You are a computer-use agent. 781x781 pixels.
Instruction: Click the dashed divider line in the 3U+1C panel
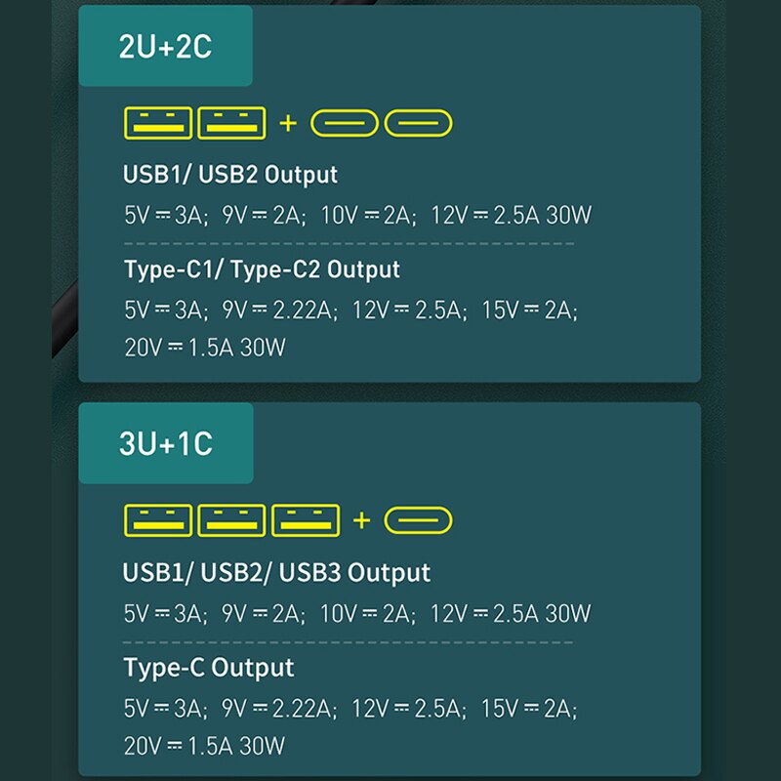tap(348, 641)
